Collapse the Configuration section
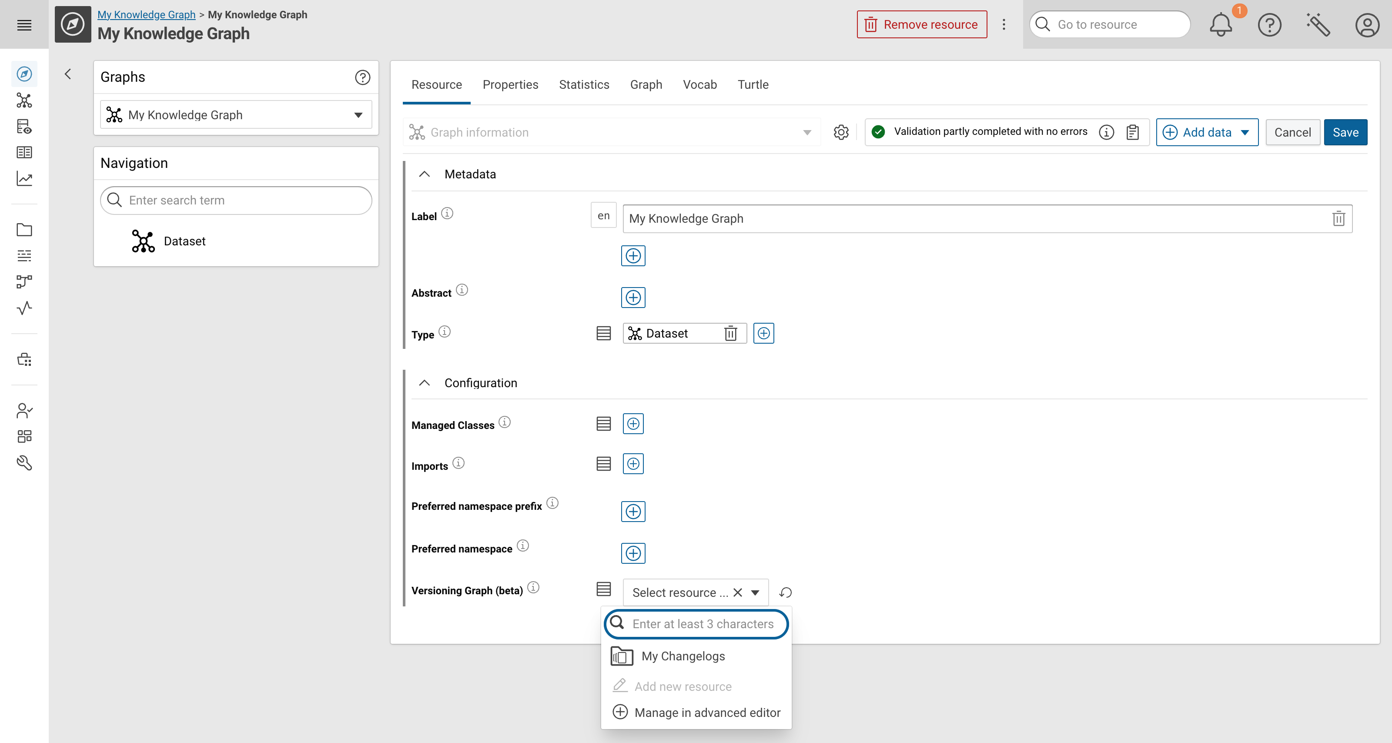 click(x=425, y=382)
